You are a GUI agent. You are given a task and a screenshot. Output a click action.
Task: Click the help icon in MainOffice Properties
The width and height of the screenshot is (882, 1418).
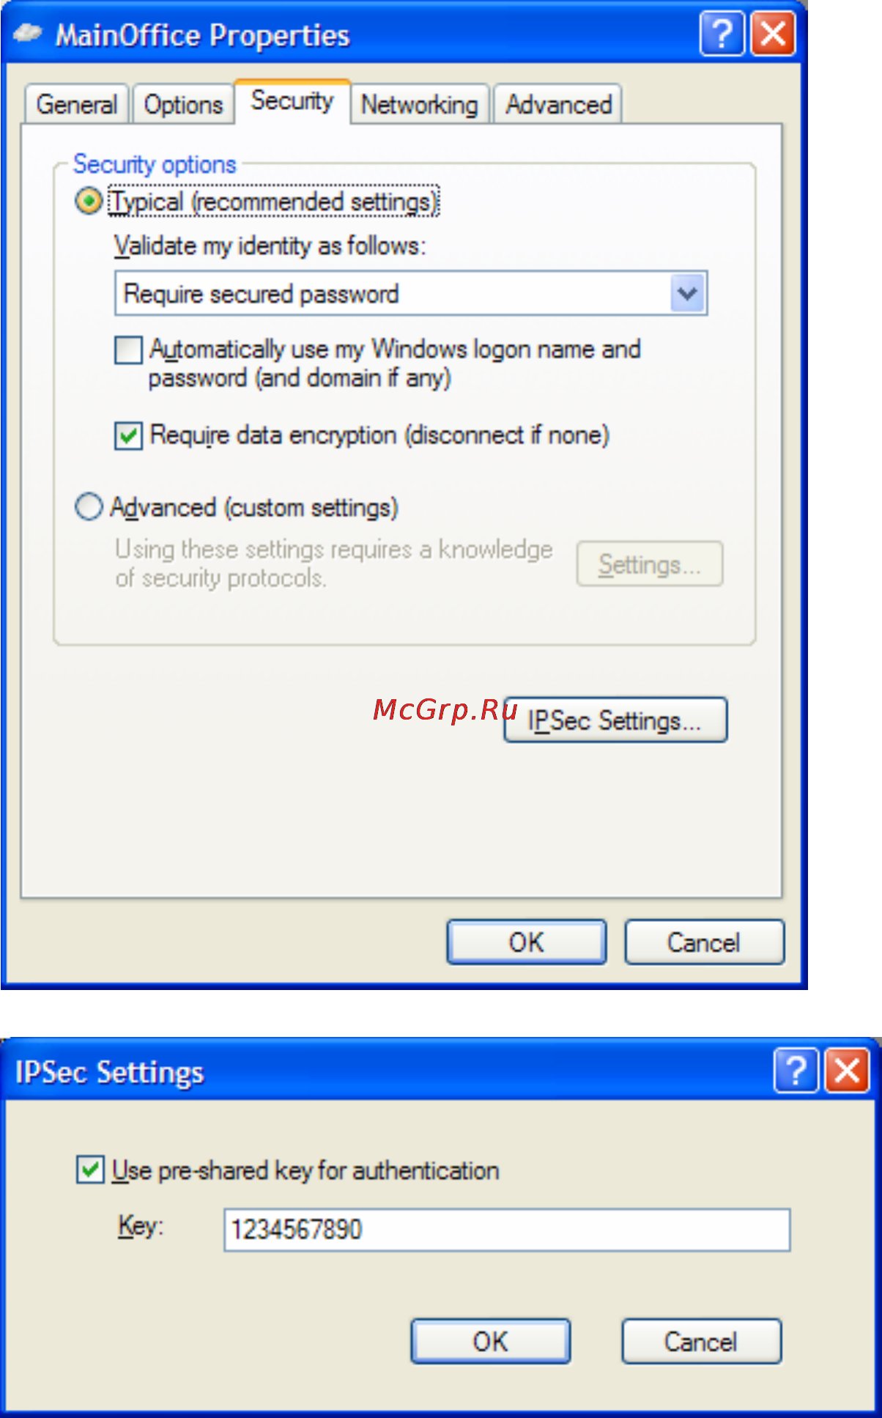click(x=722, y=34)
